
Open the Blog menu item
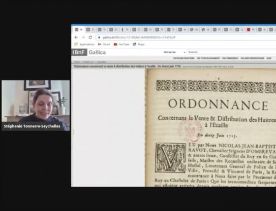click(269, 58)
